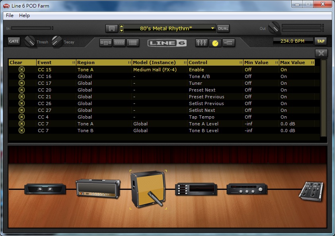Sort by the Event column header

point(56,62)
